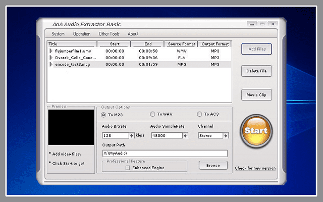Open the System menu
Image resolution: width=323 pixels, height=202 pixels.
click(x=58, y=34)
